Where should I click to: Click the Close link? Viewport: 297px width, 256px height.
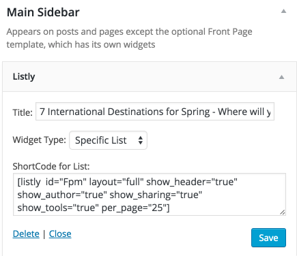coord(60,234)
